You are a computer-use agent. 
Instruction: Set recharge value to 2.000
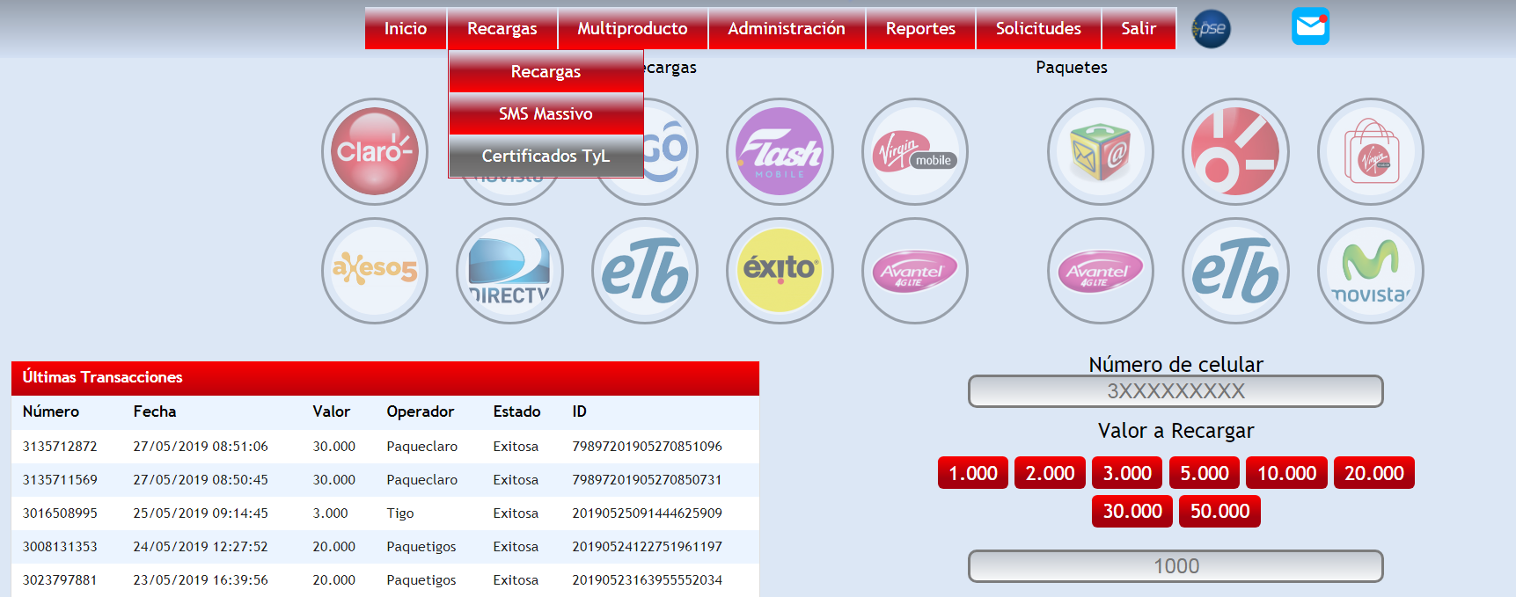coord(1050,473)
